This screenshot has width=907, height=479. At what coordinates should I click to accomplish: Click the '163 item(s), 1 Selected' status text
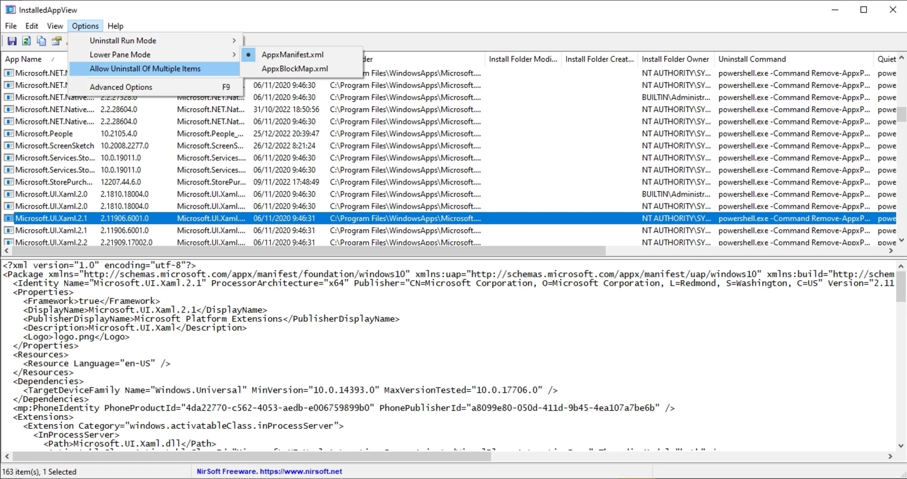point(40,472)
